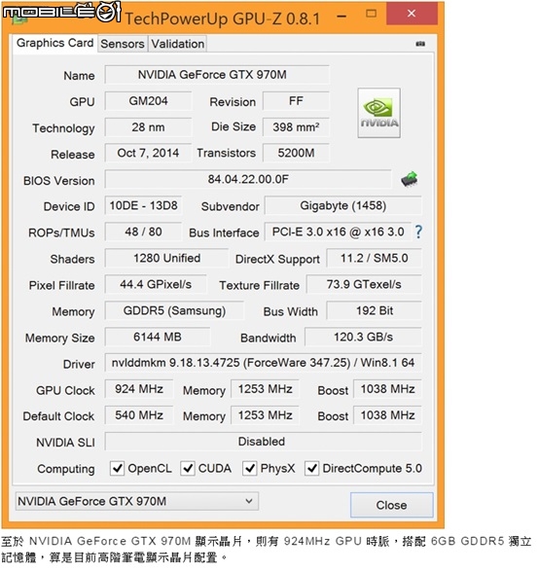Switch to the Graphics Card tab

54,43
